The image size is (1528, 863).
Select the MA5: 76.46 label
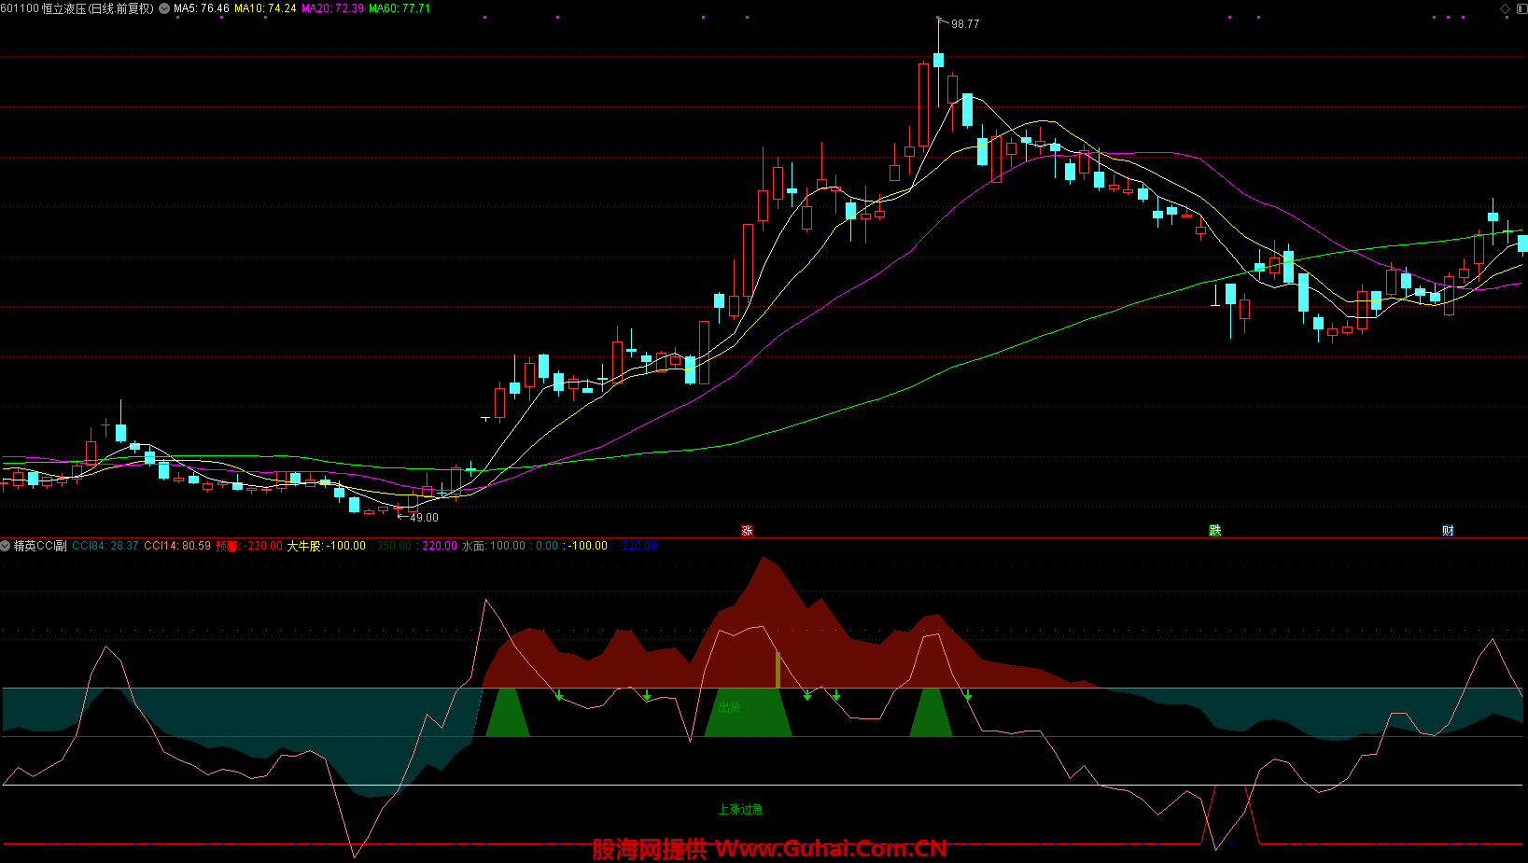click(x=202, y=8)
